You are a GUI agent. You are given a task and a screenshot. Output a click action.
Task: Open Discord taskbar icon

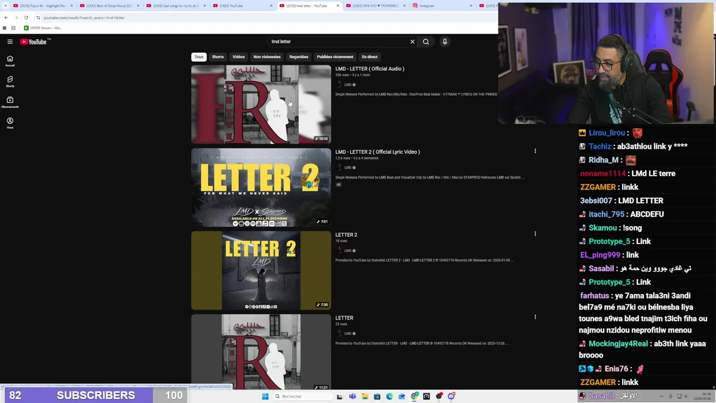[x=451, y=396]
